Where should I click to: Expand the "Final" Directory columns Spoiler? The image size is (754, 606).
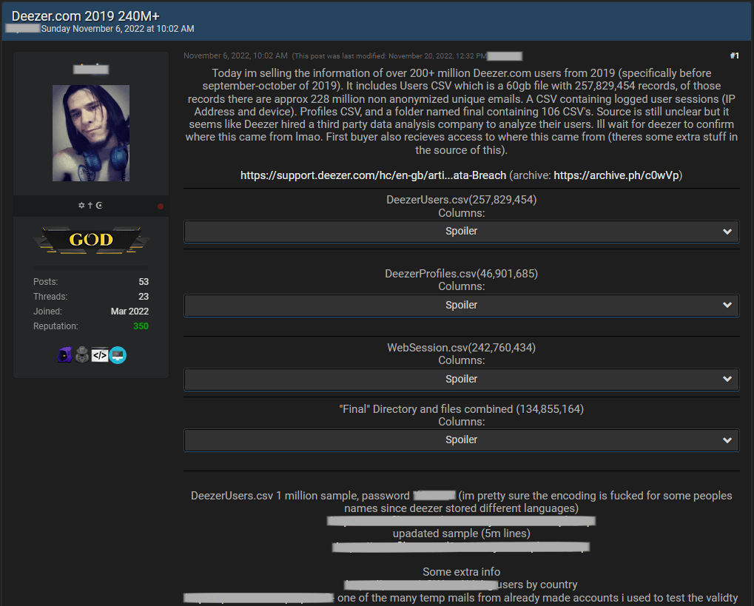click(461, 440)
